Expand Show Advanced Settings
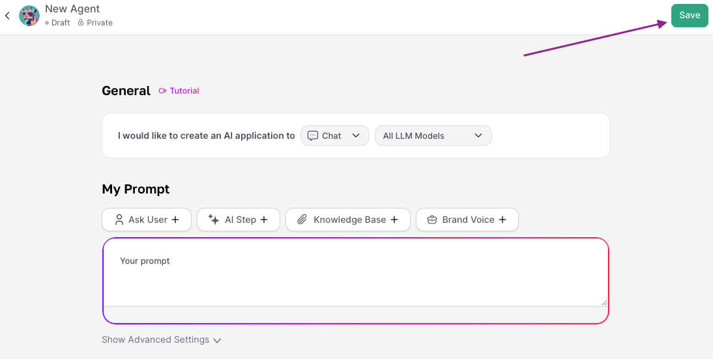 click(x=162, y=340)
